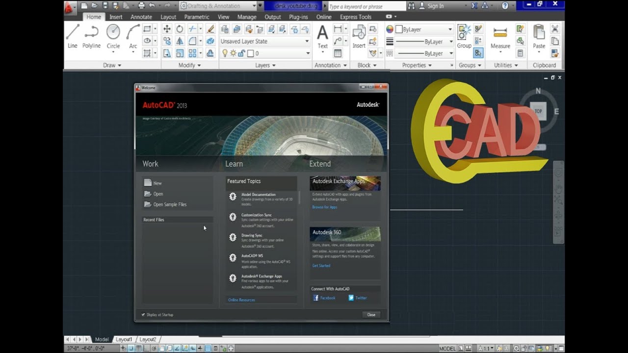
Task: Toggle Display at Startup checkbox
Action: pos(143,315)
